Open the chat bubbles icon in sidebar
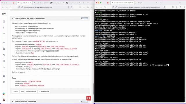The height and width of the screenshot is (104, 186). pyautogui.click(x=4, y=55)
